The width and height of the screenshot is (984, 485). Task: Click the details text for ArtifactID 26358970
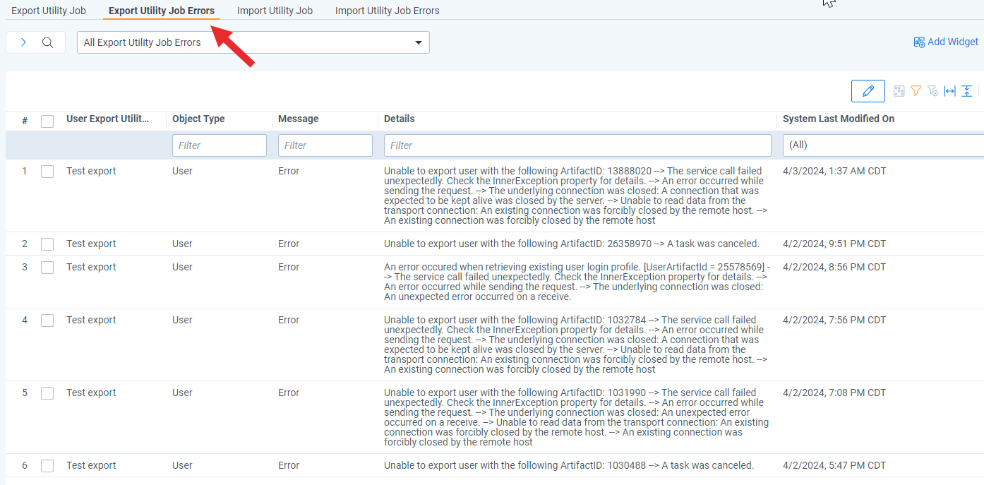572,244
